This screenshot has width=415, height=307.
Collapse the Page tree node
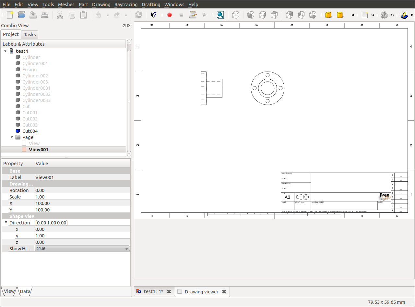pyautogui.click(x=12, y=137)
